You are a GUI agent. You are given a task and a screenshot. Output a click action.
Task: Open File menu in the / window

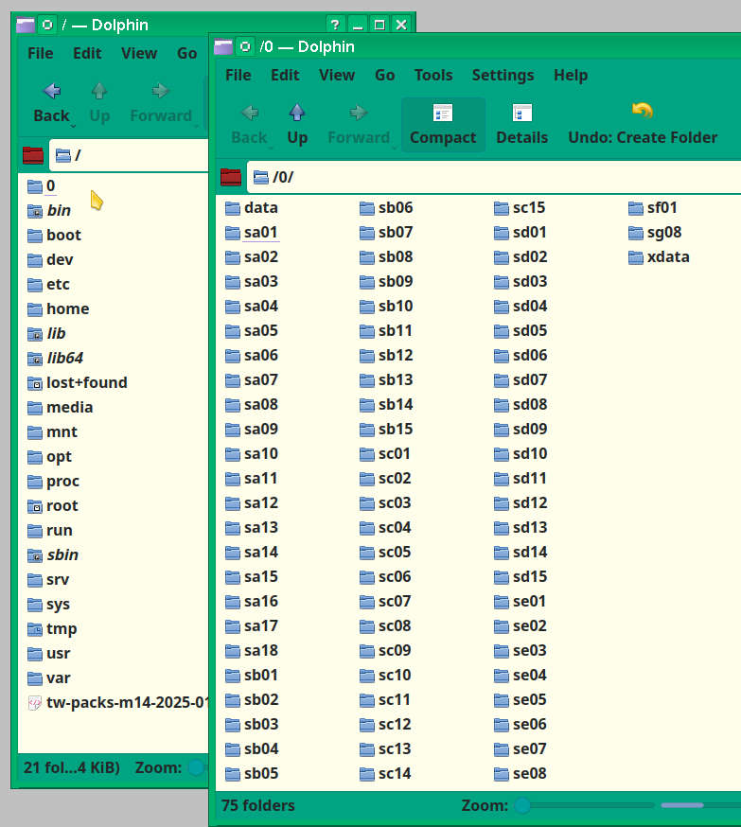pyautogui.click(x=40, y=53)
